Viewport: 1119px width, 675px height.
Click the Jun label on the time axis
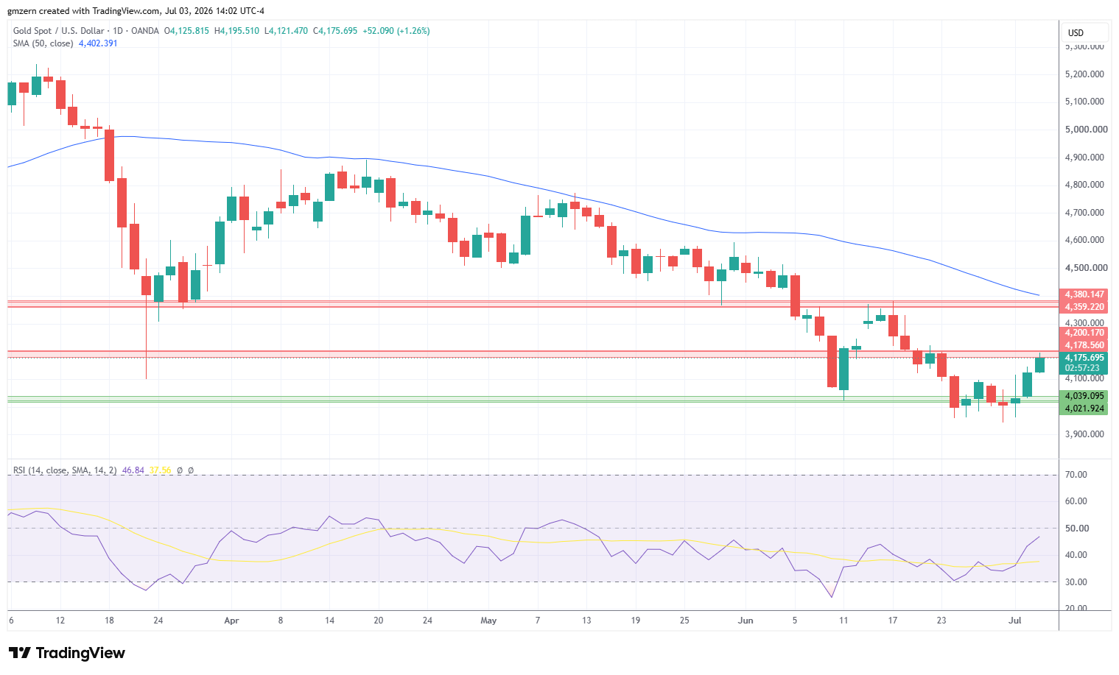pyautogui.click(x=746, y=621)
